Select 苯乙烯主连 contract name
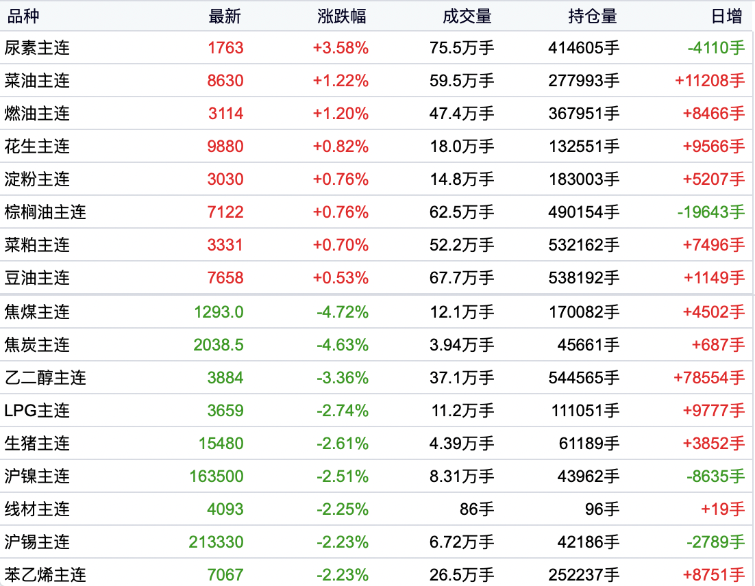Screen dimensions: 755x586 pyautogui.click(x=45, y=575)
